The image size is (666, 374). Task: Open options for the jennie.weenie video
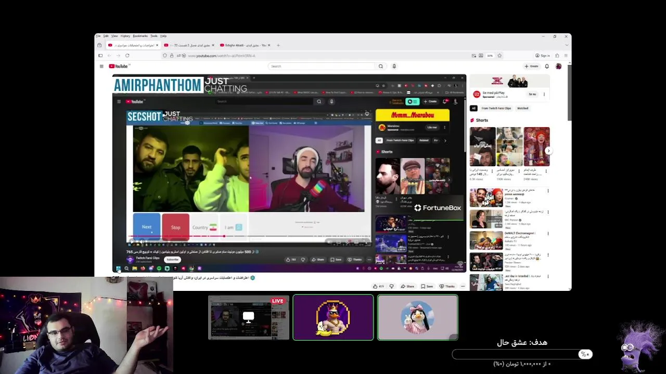[548, 191]
